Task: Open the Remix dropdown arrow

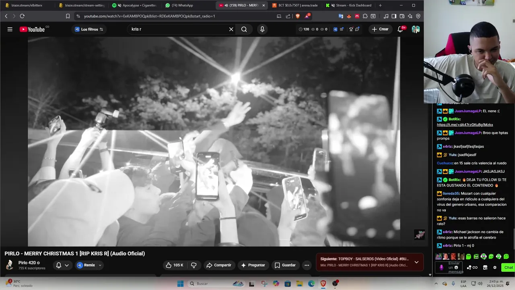Action: (100, 265)
